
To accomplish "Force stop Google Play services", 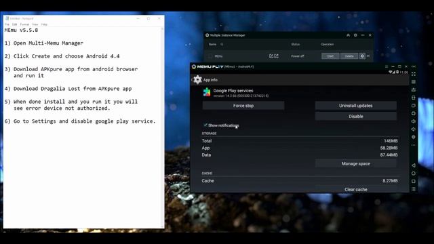I will pyautogui.click(x=243, y=106).
